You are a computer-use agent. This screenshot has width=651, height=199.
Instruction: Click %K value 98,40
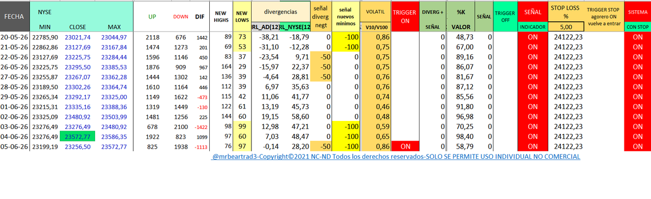tap(464, 137)
